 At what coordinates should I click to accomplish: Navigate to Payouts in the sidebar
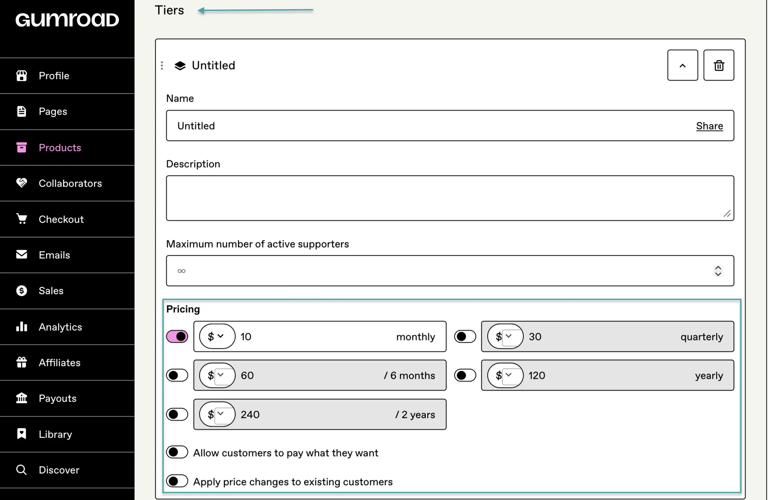(67, 398)
